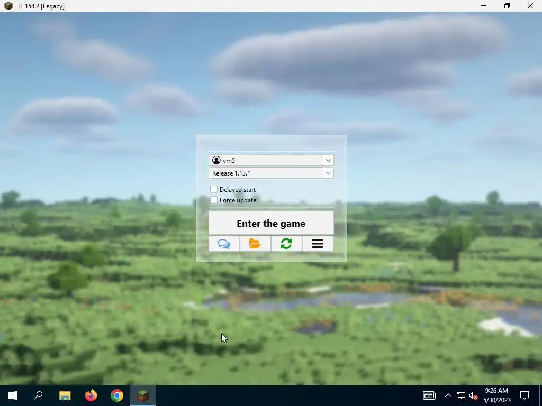The height and width of the screenshot is (406, 542).
Task: Open taskbar search magnifier
Action: tap(38, 395)
